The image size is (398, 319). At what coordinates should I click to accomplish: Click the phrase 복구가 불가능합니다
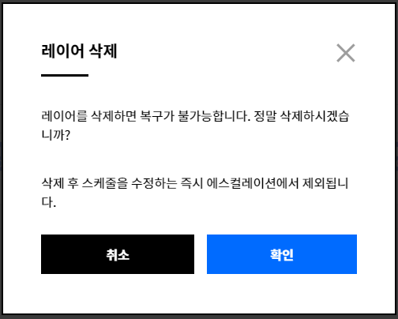coord(195,116)
